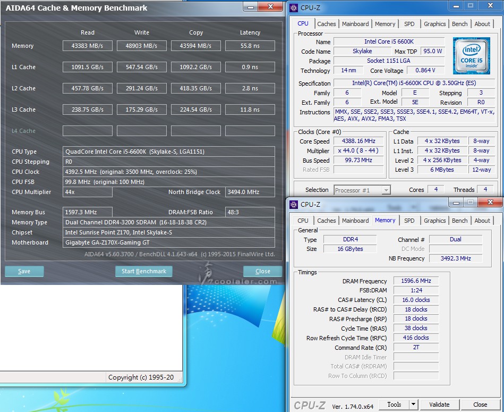This screenshot has height=412, width=504.
Task: Click Command Rate value 2T
Action: [x=416, y=347]
